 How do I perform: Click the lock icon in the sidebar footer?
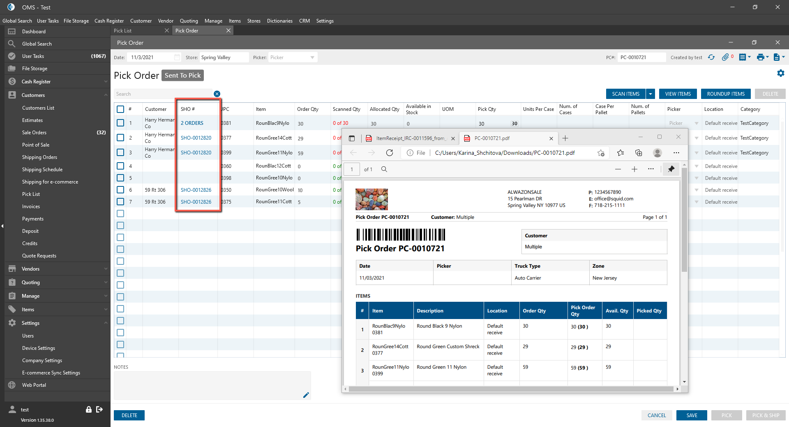(x=88, y=409)
